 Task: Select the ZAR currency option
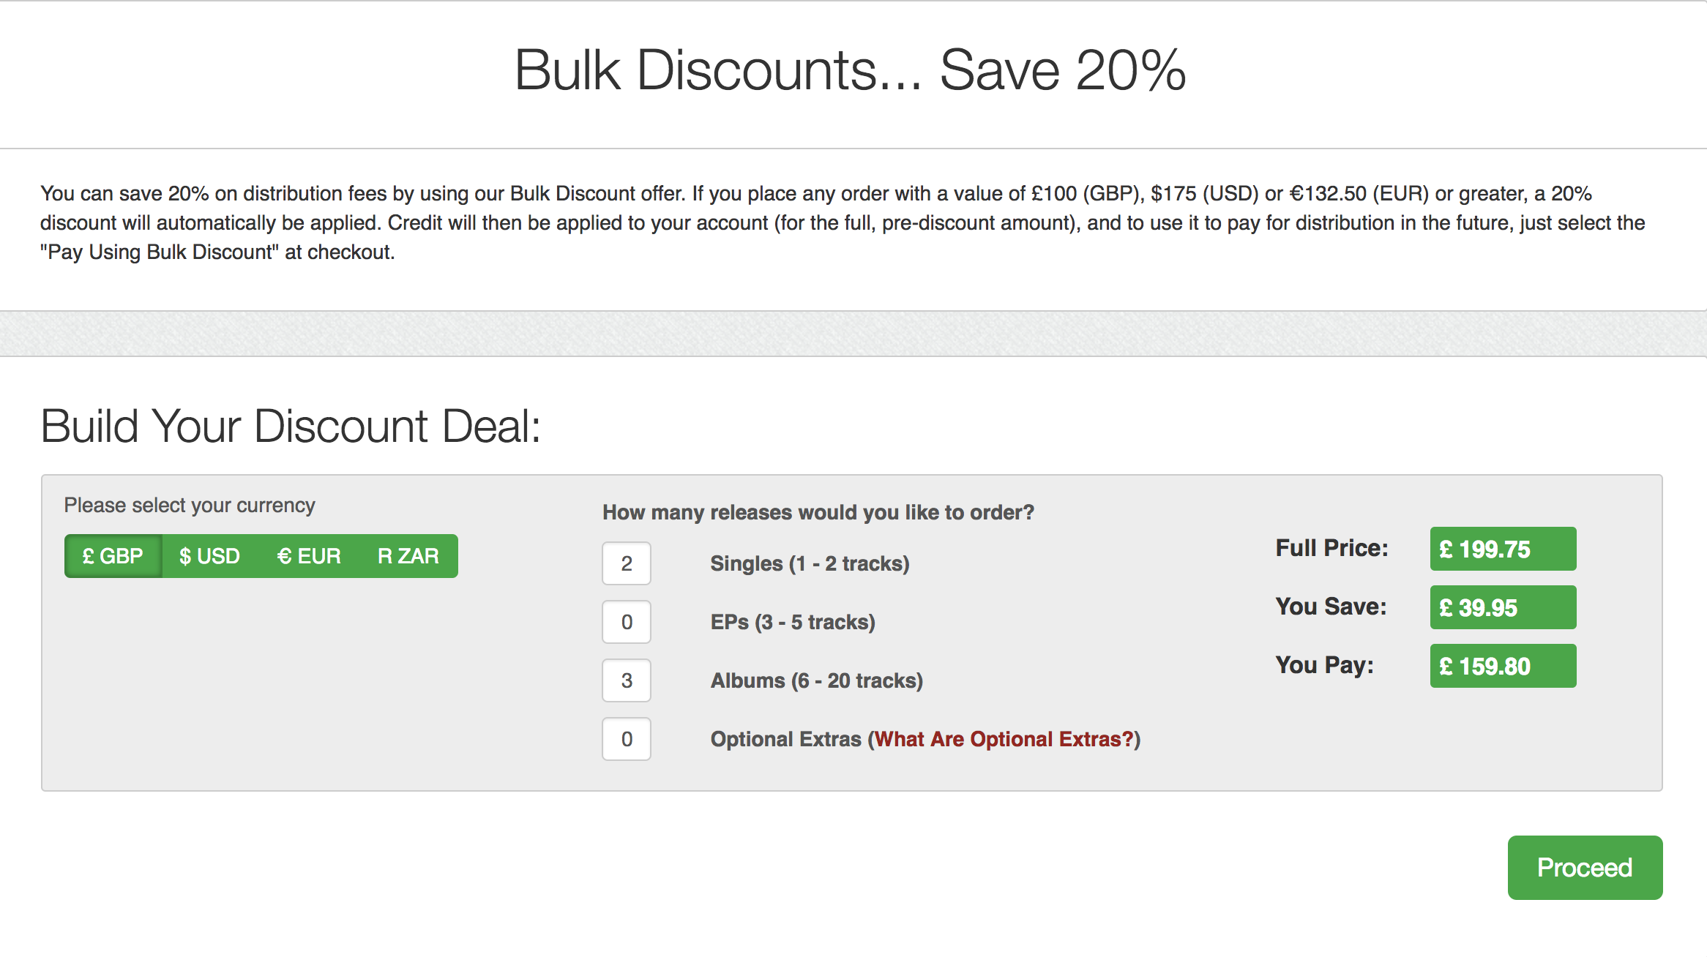408,556
